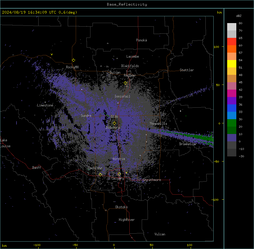Click the Limestone label
Screen dimensions: 254x249
[45, 105]
